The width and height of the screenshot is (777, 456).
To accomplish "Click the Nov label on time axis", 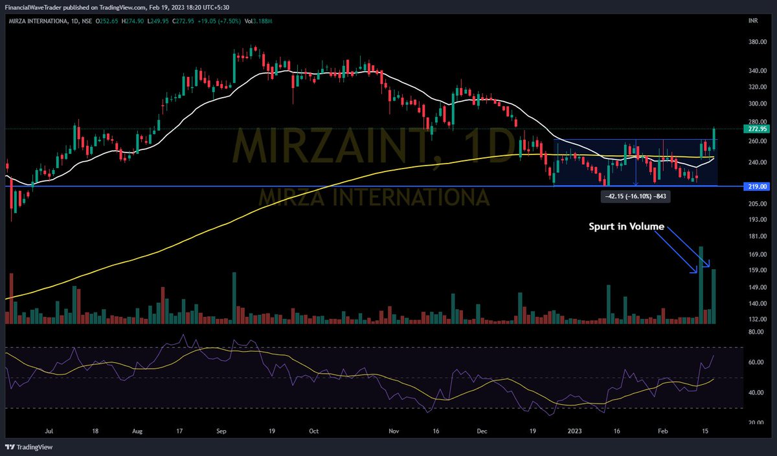I will (394, 429).
